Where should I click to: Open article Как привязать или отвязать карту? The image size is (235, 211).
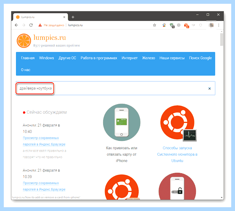pos(122,154)
